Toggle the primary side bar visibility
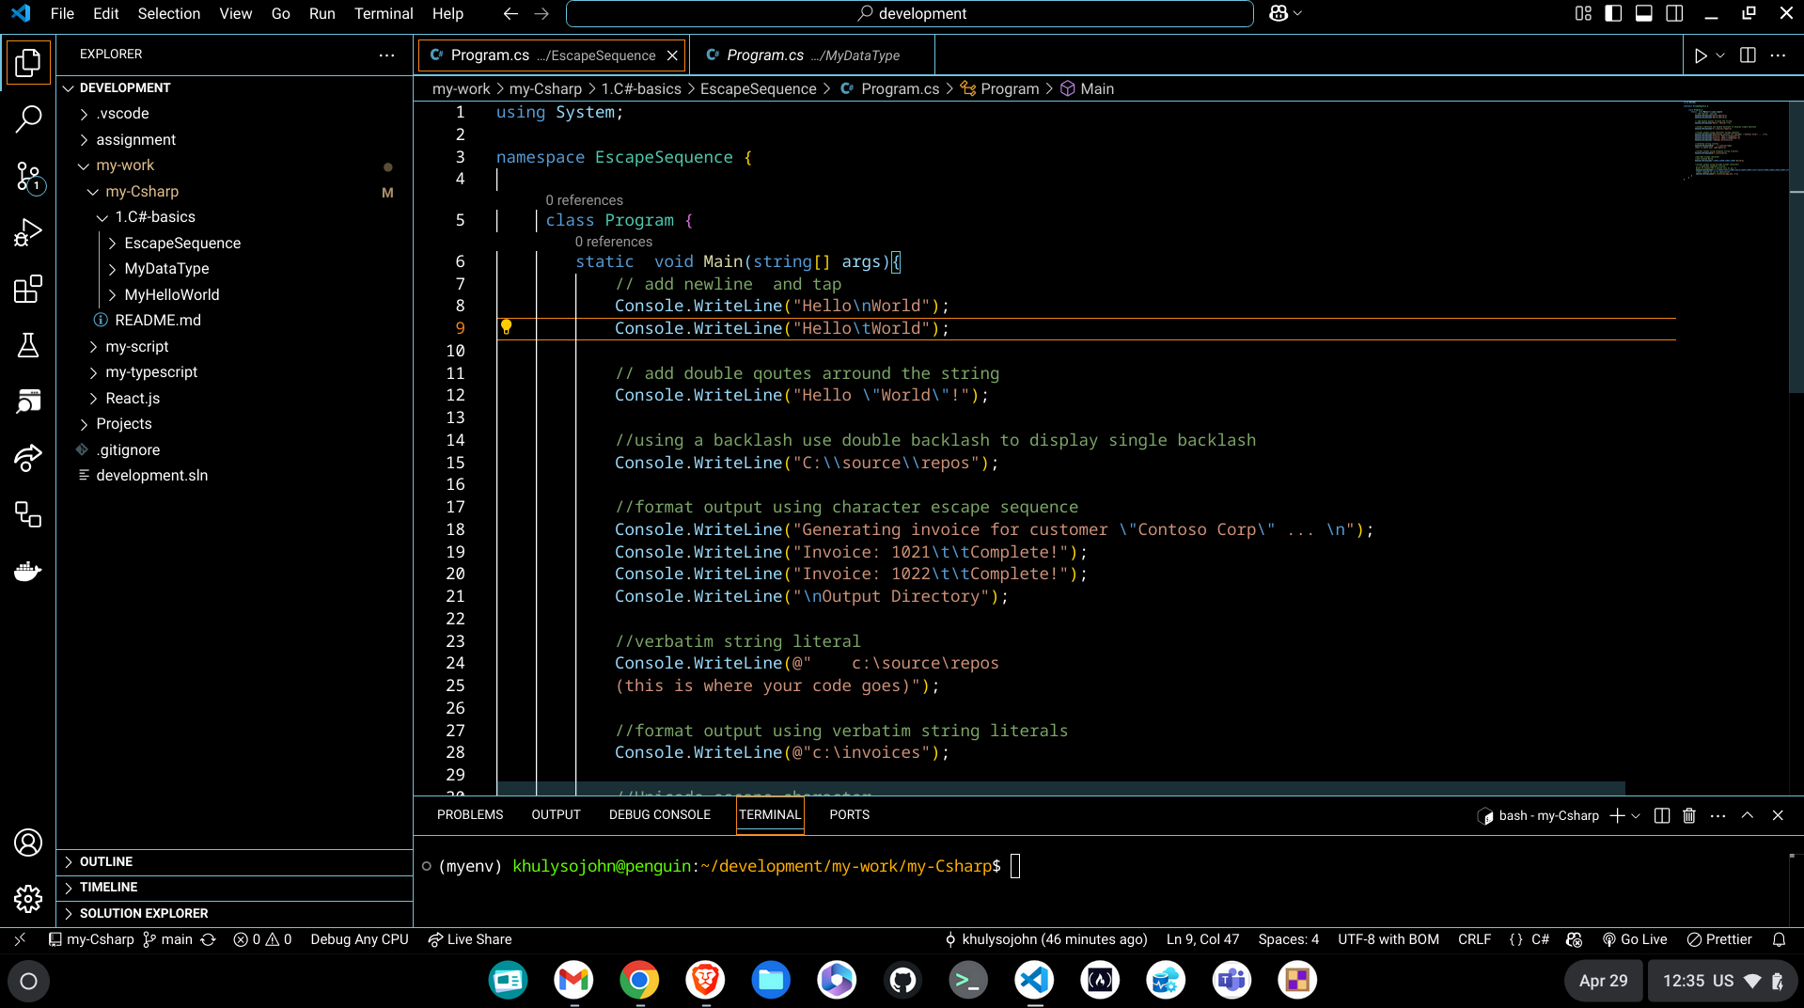Viewport: 1804px width, 1008px height. [1613, 13]
